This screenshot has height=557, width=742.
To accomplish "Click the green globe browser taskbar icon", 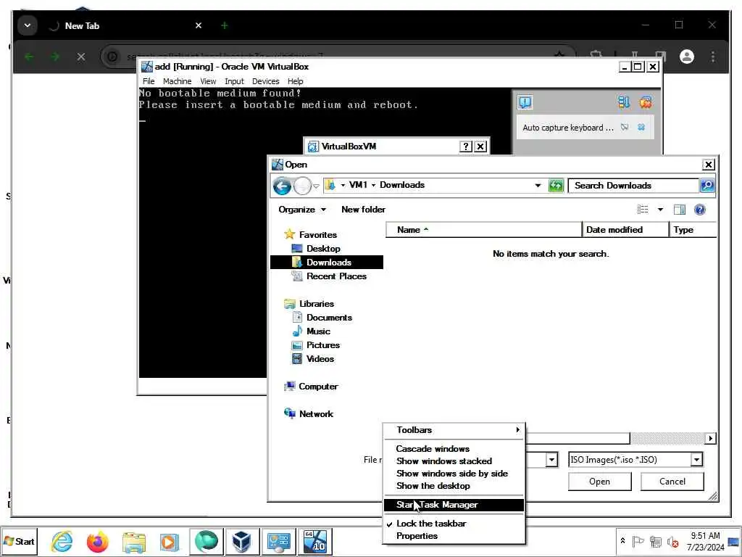I will 206,541.
